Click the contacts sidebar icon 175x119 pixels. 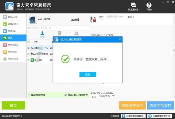click(5, 17)
